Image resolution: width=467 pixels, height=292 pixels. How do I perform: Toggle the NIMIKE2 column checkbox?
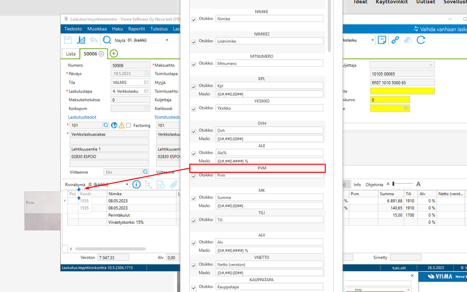click(x=194, y=42)
